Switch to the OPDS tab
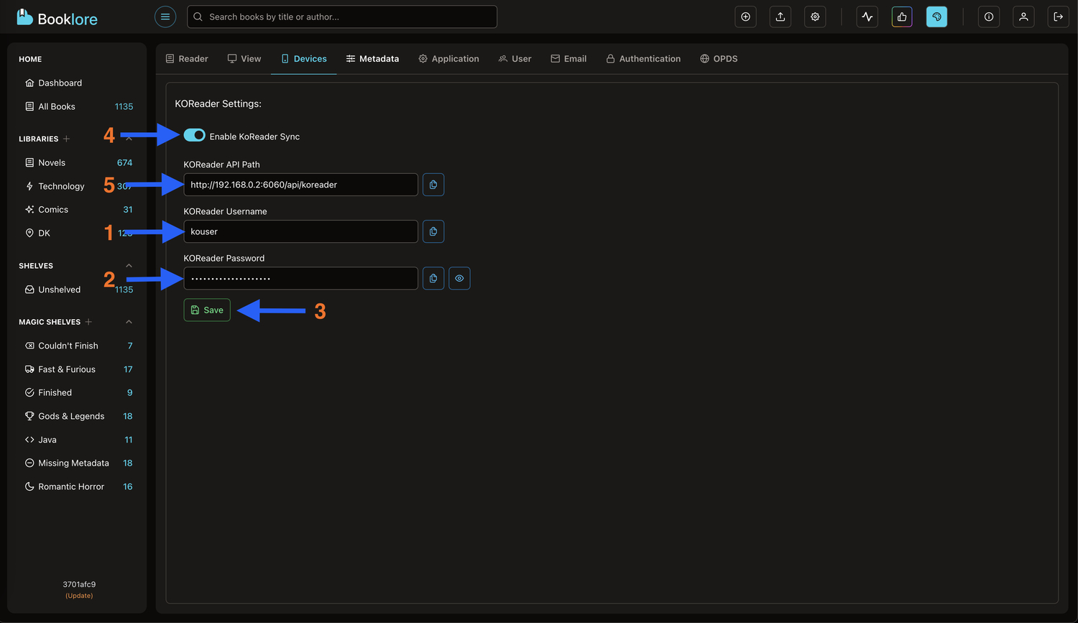1078x623 pixels. click(x=719, y=59)
